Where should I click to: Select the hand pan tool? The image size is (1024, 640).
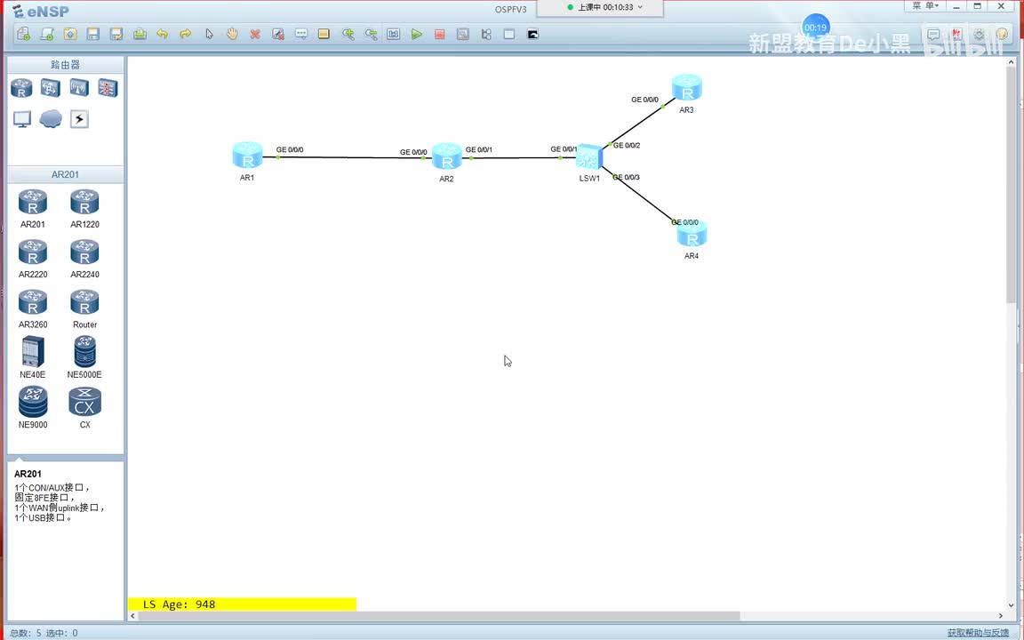(232, 34)
